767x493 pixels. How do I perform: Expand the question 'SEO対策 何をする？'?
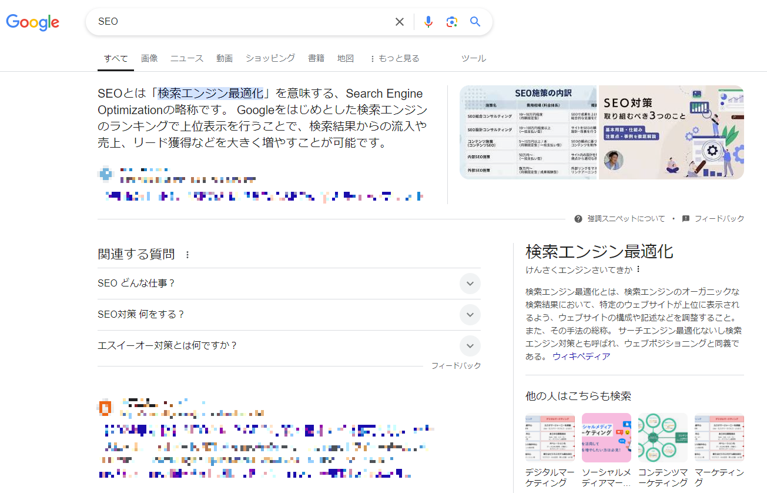(470, 315)
